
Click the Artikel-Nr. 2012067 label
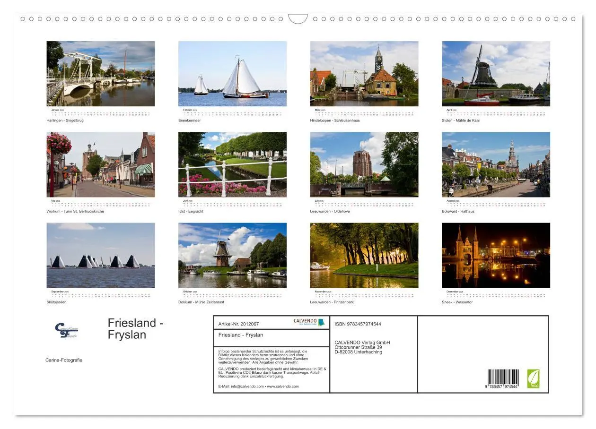coord(238,324)
